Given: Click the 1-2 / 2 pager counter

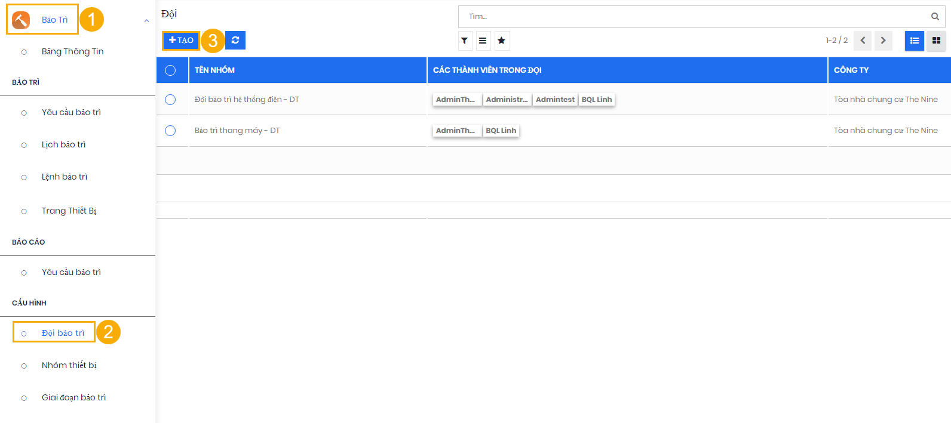Looking at the screenshot, I should click(x=836, y=41).
